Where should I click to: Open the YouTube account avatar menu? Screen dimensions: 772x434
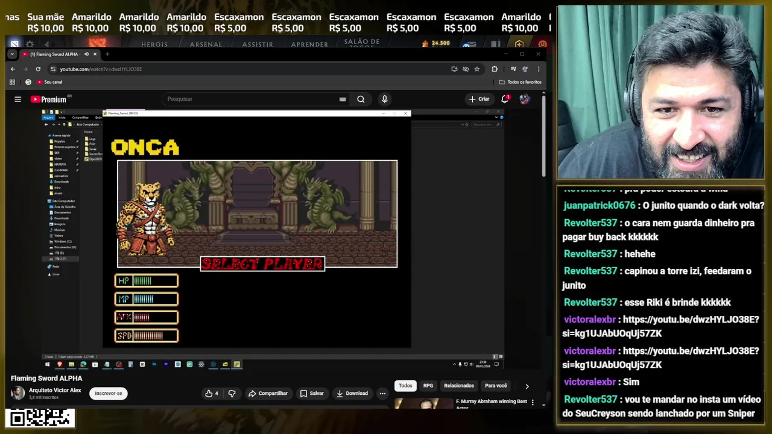524,99
